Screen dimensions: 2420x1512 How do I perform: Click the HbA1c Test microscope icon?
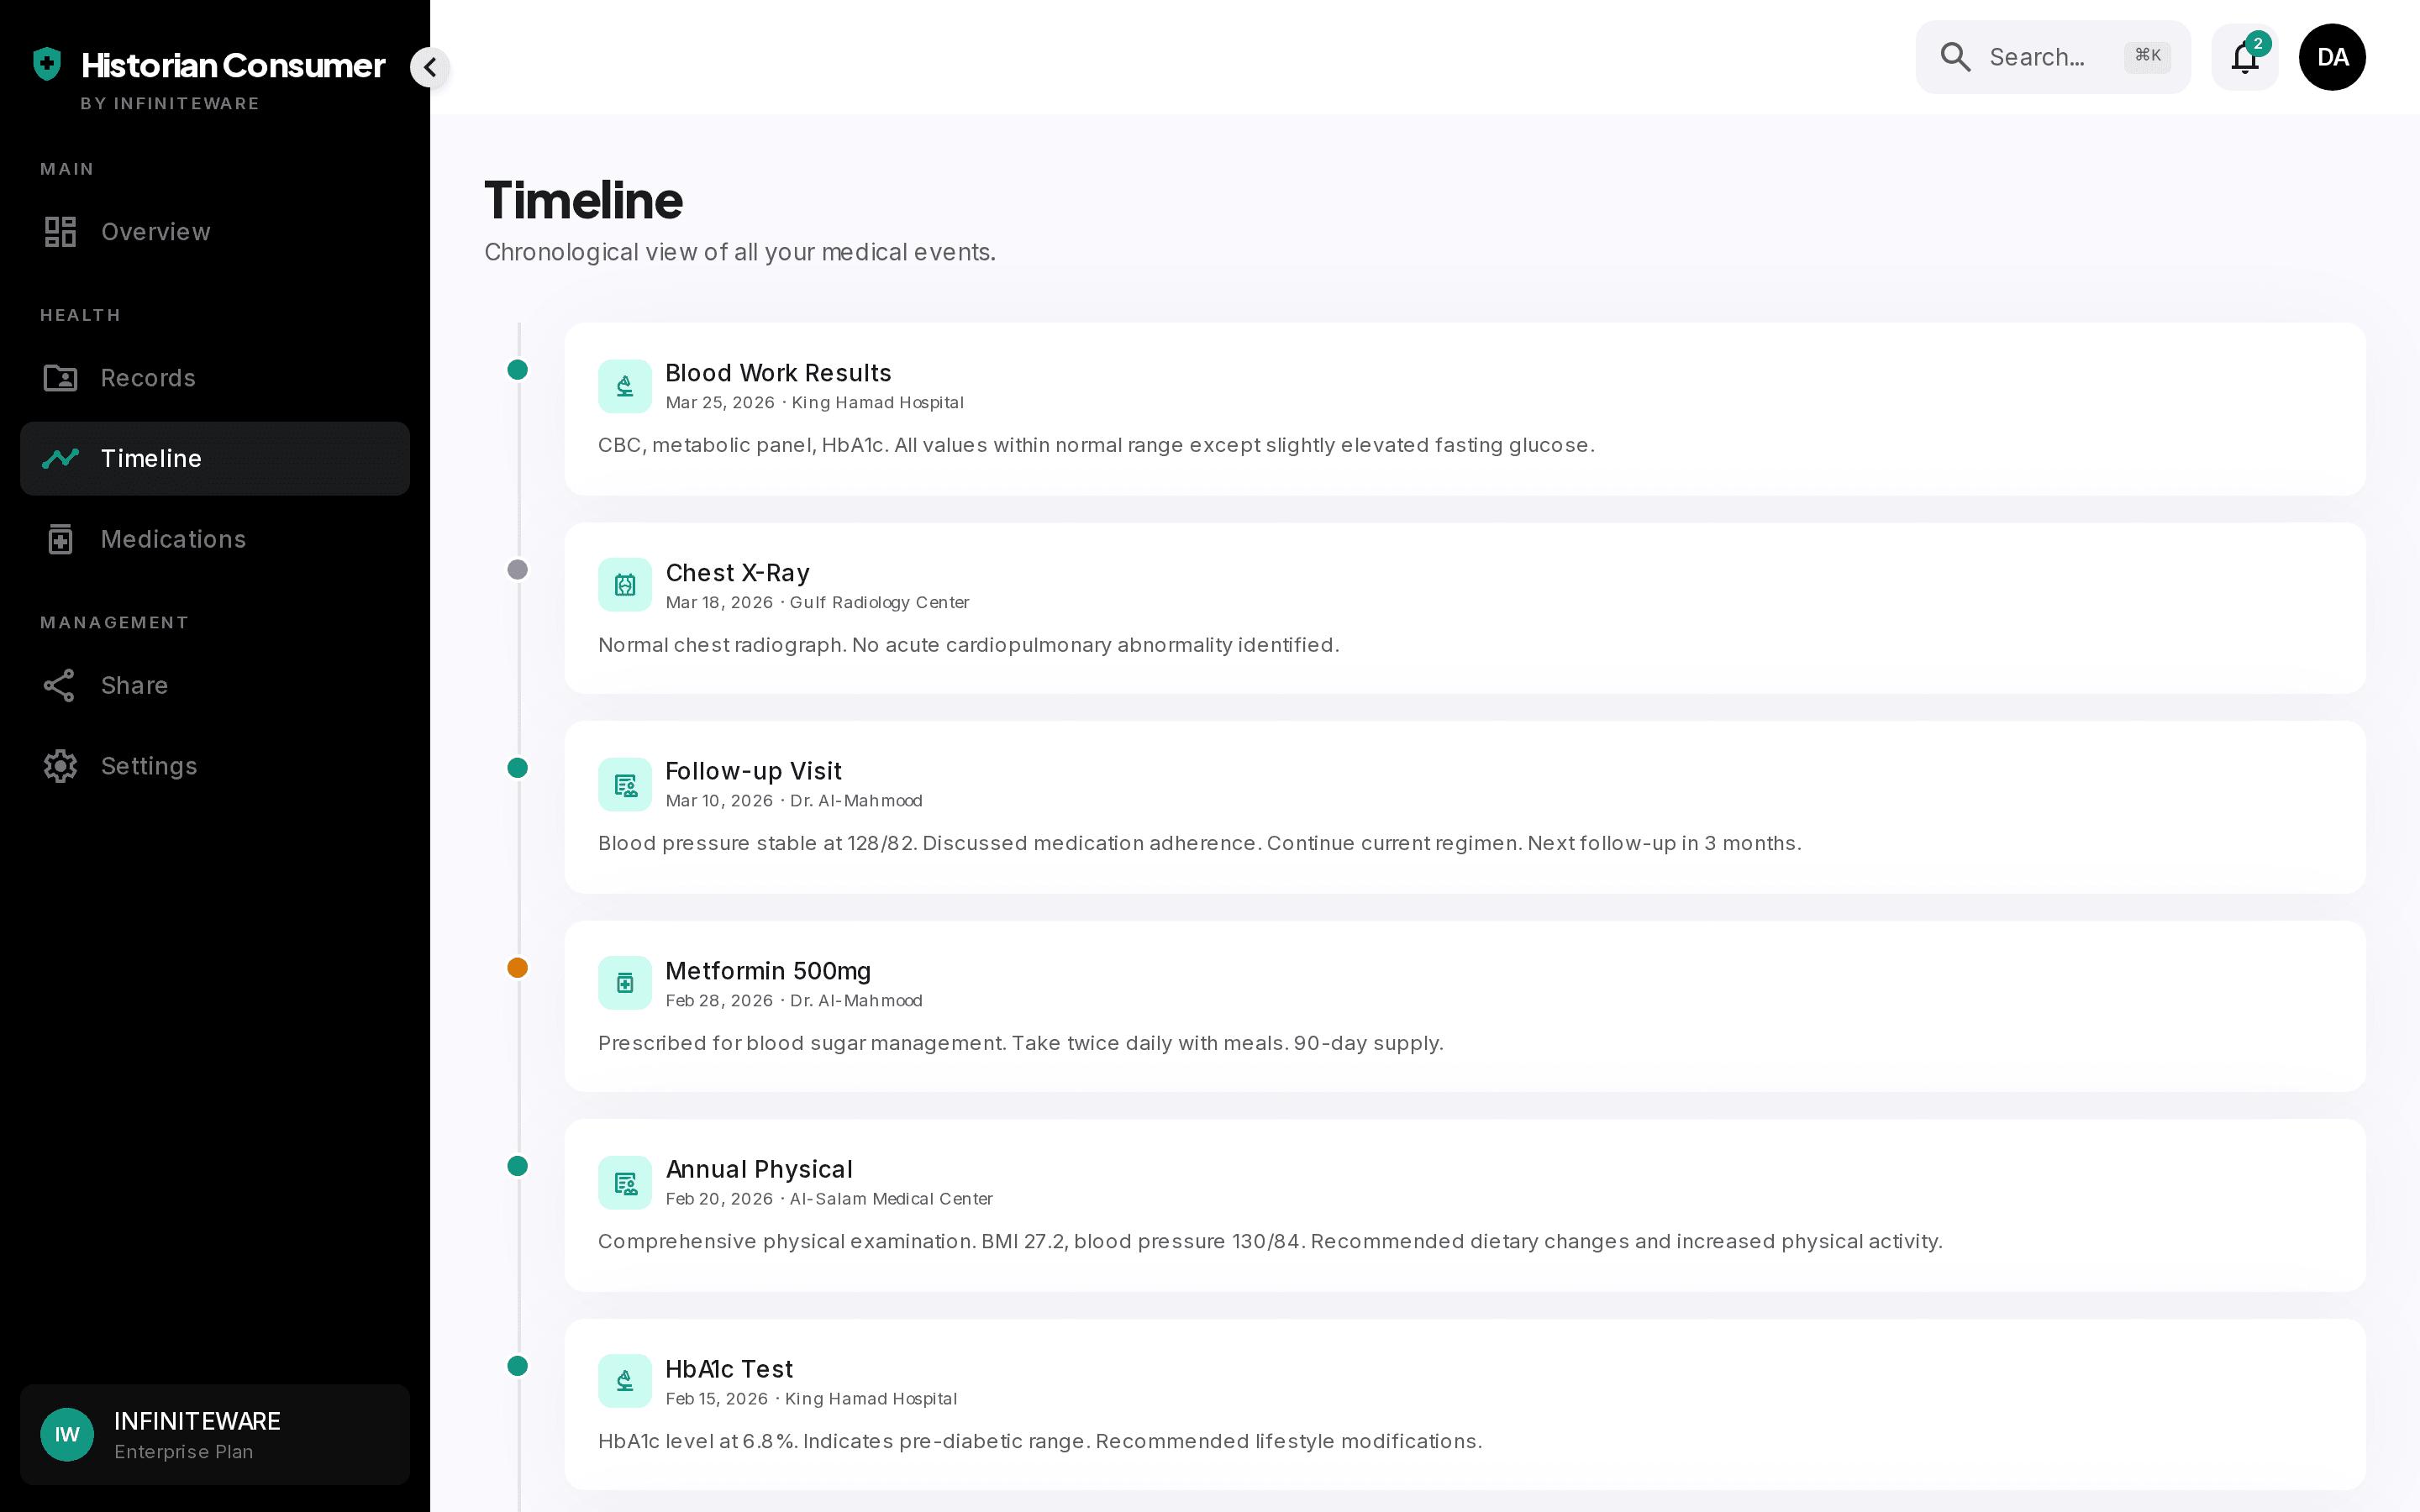[625, 1381]
